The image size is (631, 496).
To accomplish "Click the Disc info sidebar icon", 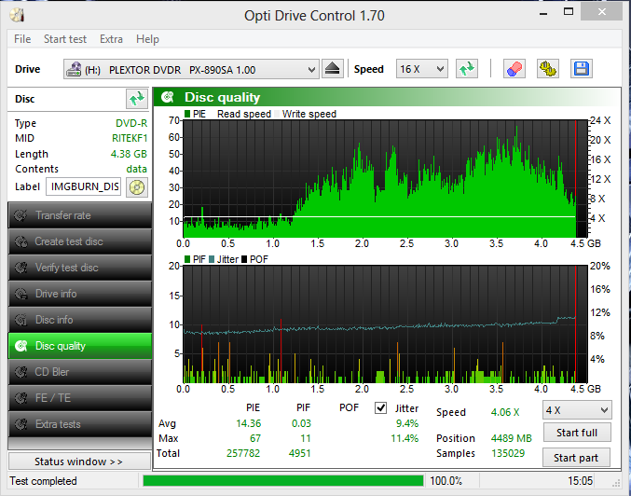I will (x=21, y=320).
